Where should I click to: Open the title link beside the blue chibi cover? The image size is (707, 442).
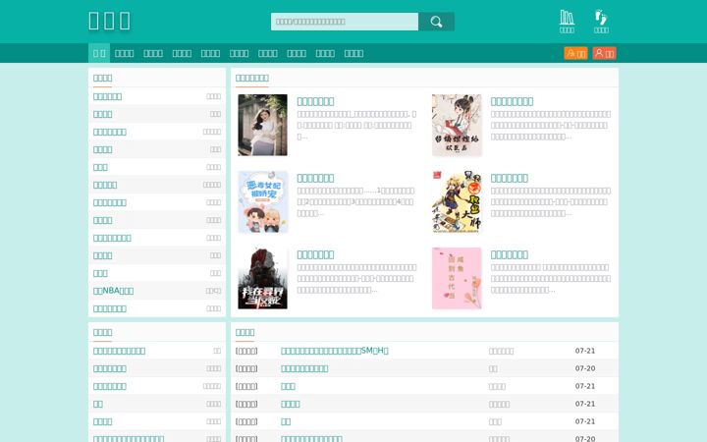[x=315, y=178]
